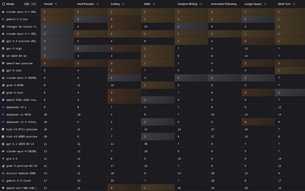Click the grok-4-fast model name

point(15,92)
